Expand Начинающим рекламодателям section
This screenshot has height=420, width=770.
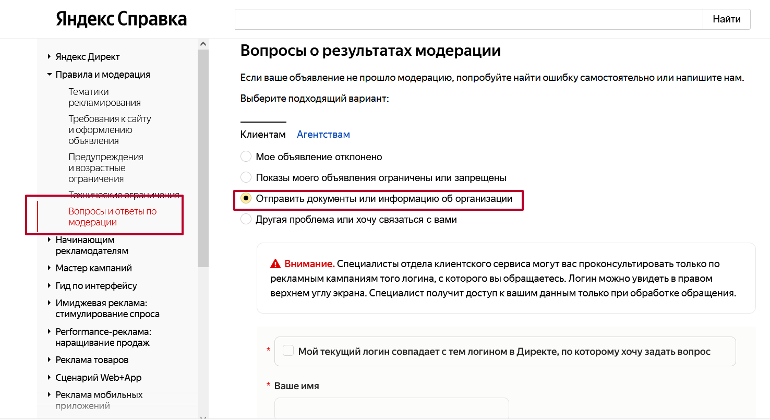[49, 240]
